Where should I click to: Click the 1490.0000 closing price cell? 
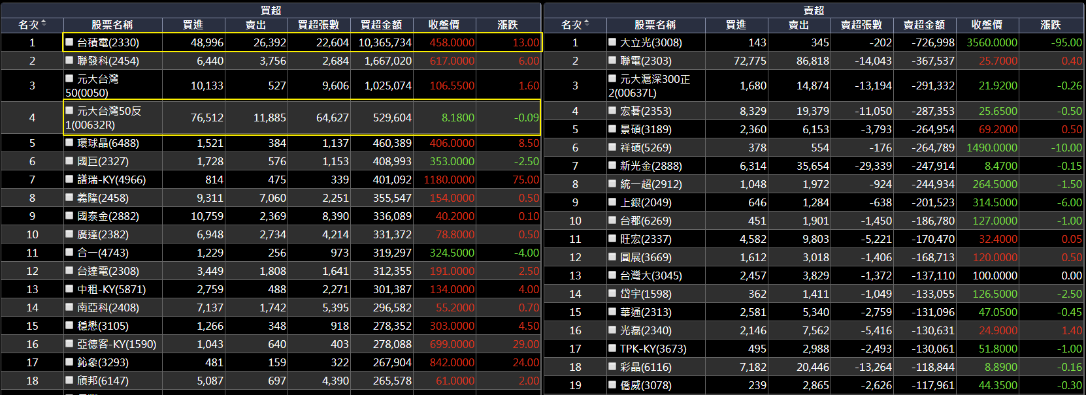987,148
